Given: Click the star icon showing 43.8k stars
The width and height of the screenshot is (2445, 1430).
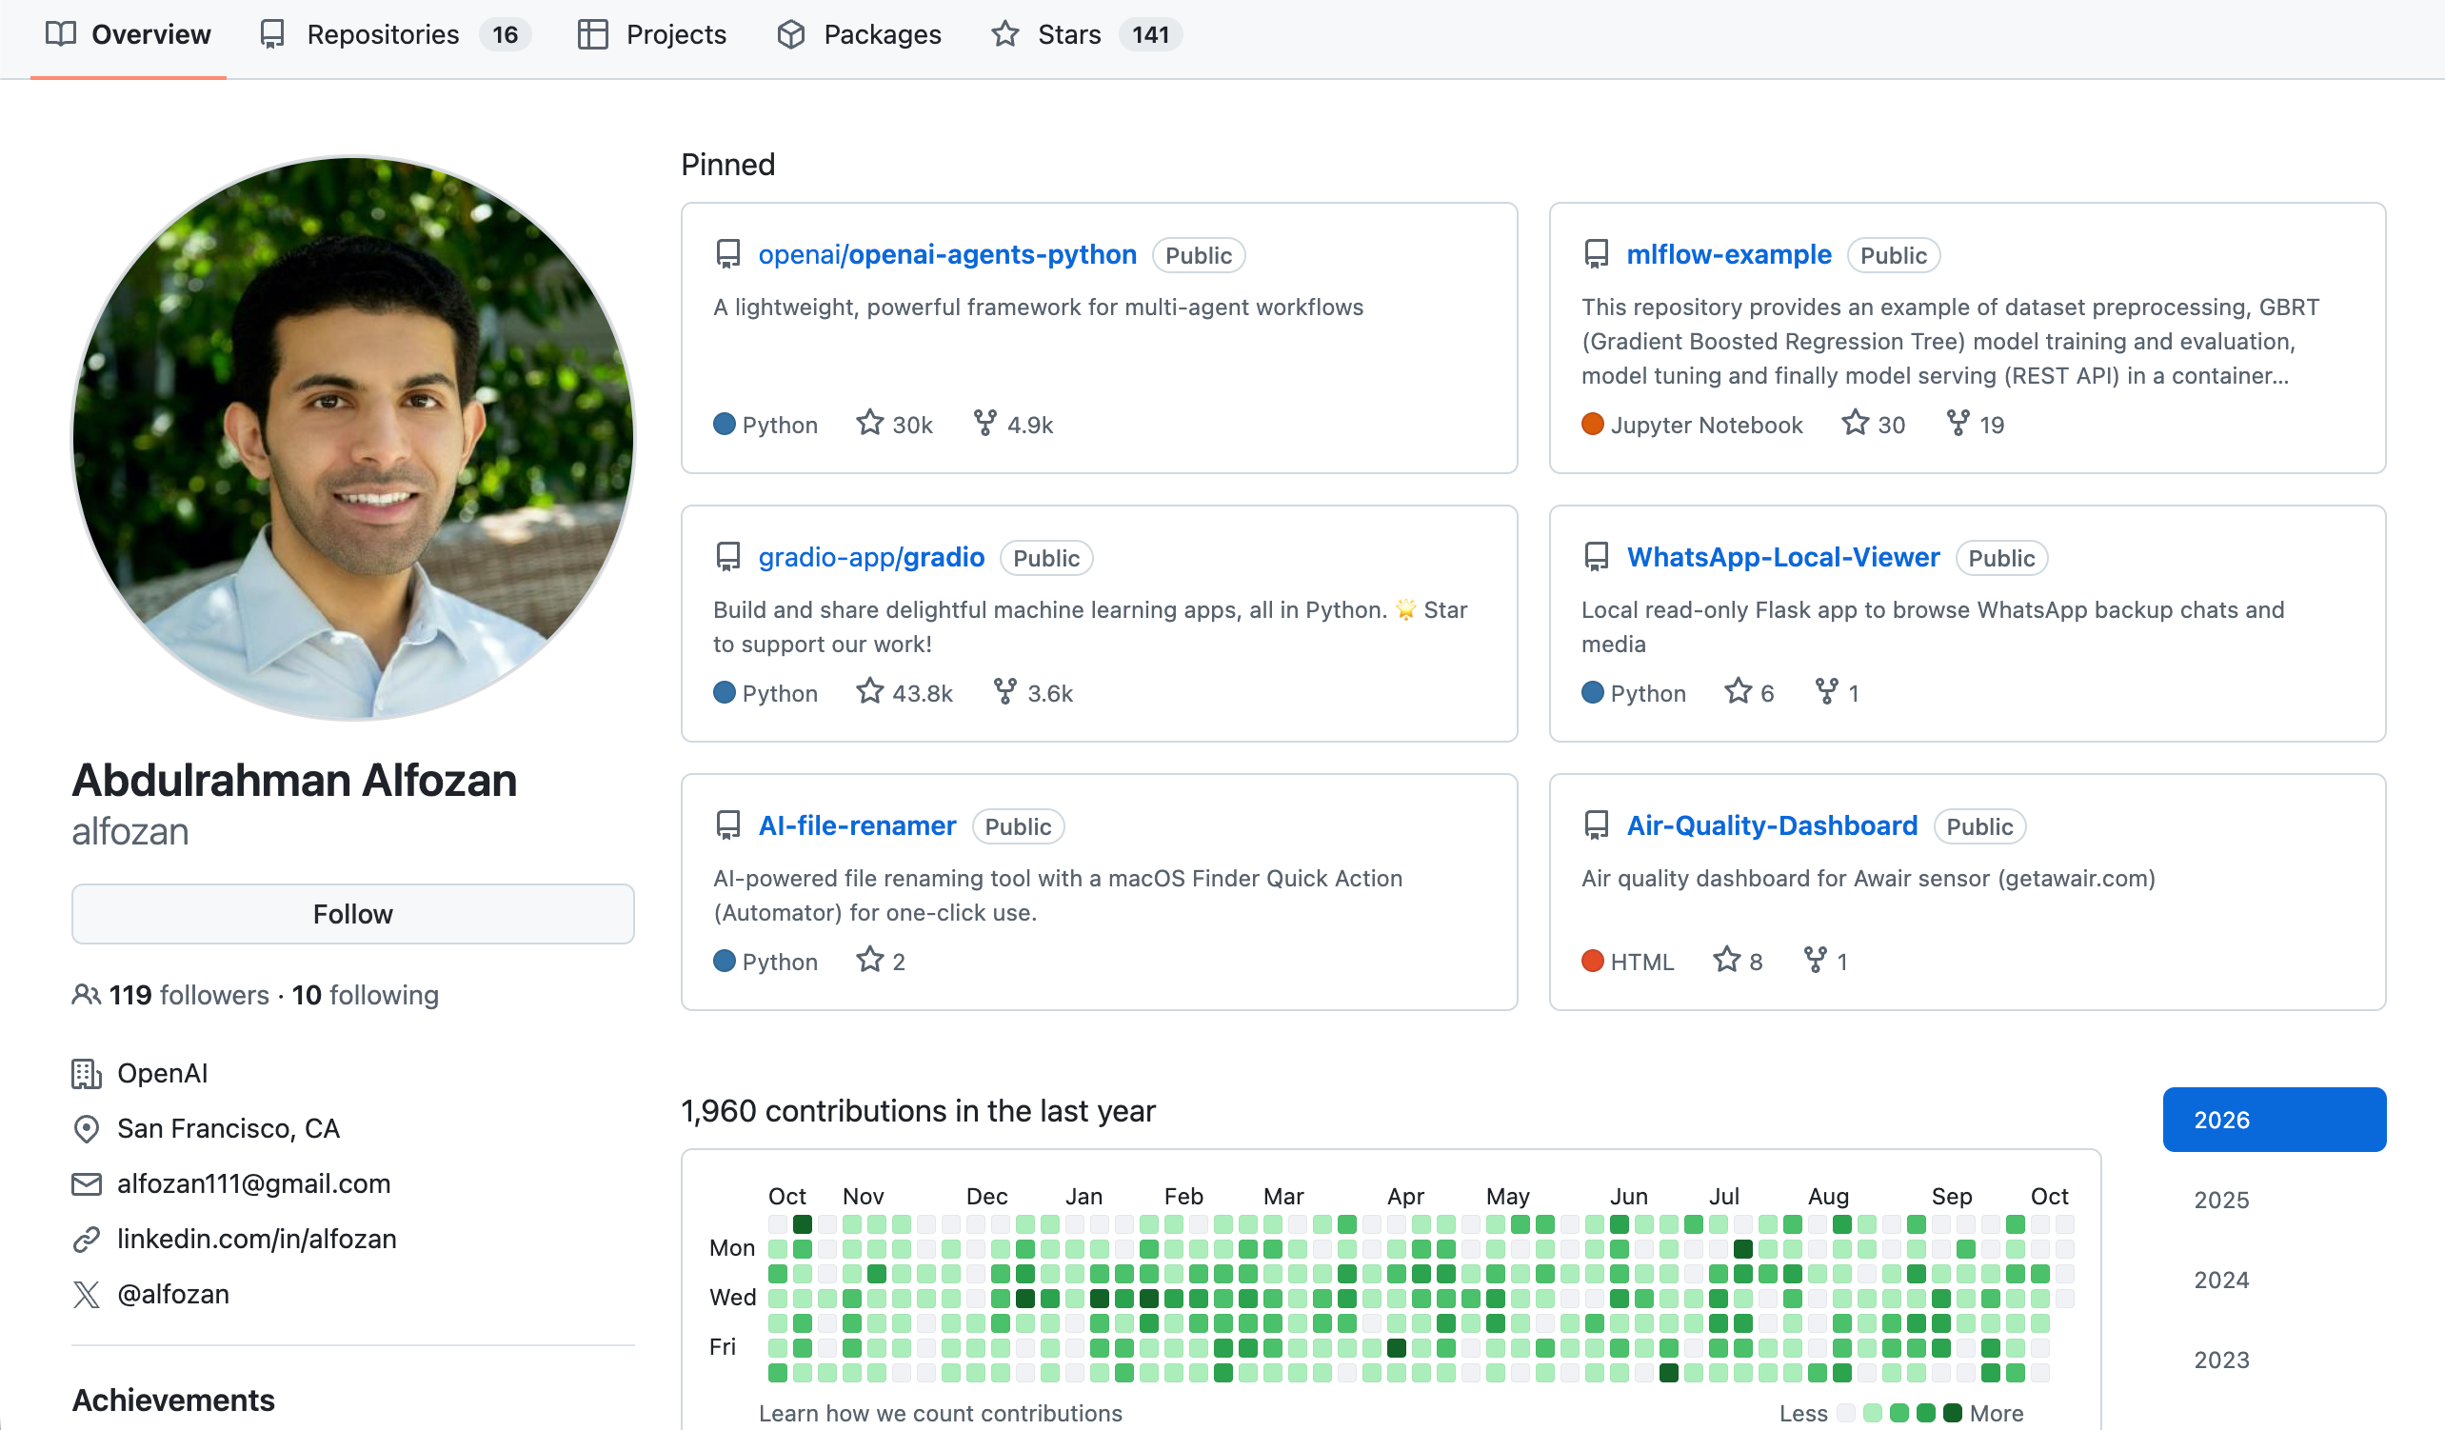Looking at the screenshot, I should pyautogui.click(x=870, y=692).
